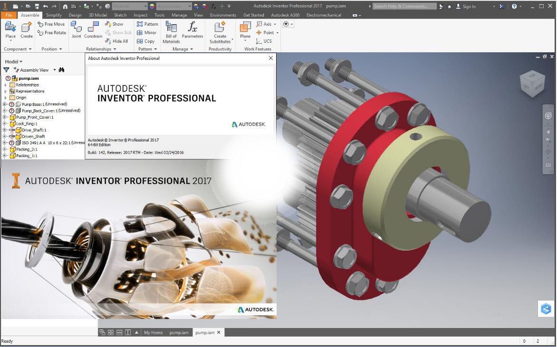Open Bill of Materials
The height and width of the screenshot is (347, 557).
pyautogui.click(x=171, y=32)
